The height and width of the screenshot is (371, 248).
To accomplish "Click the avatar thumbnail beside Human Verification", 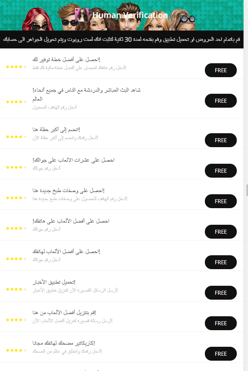I will tap(82, 15).
